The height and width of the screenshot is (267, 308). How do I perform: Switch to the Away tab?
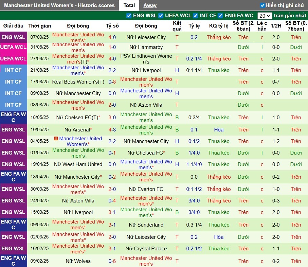point(150,5)
